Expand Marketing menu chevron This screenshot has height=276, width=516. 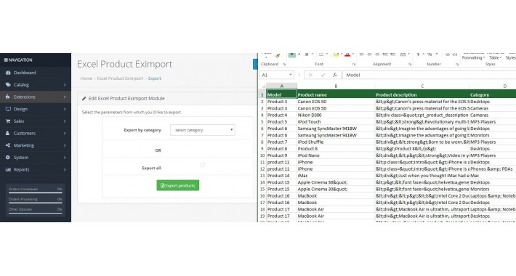pyautogui.click(x=65, y=145)
